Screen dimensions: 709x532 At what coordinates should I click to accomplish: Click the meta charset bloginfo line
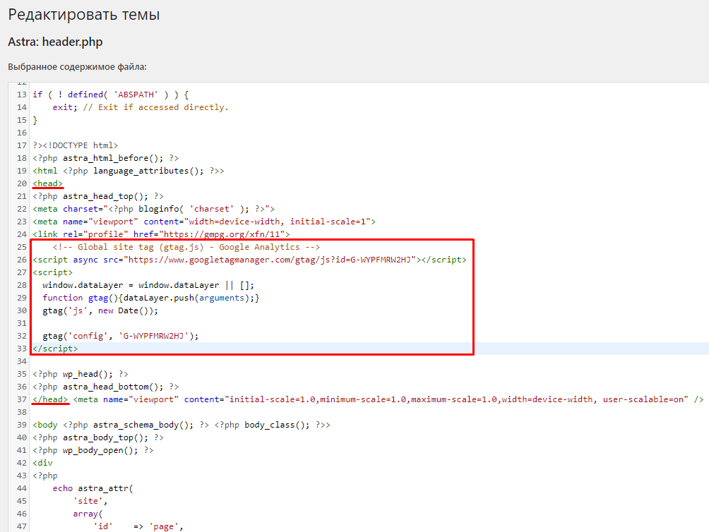[153, 209]
